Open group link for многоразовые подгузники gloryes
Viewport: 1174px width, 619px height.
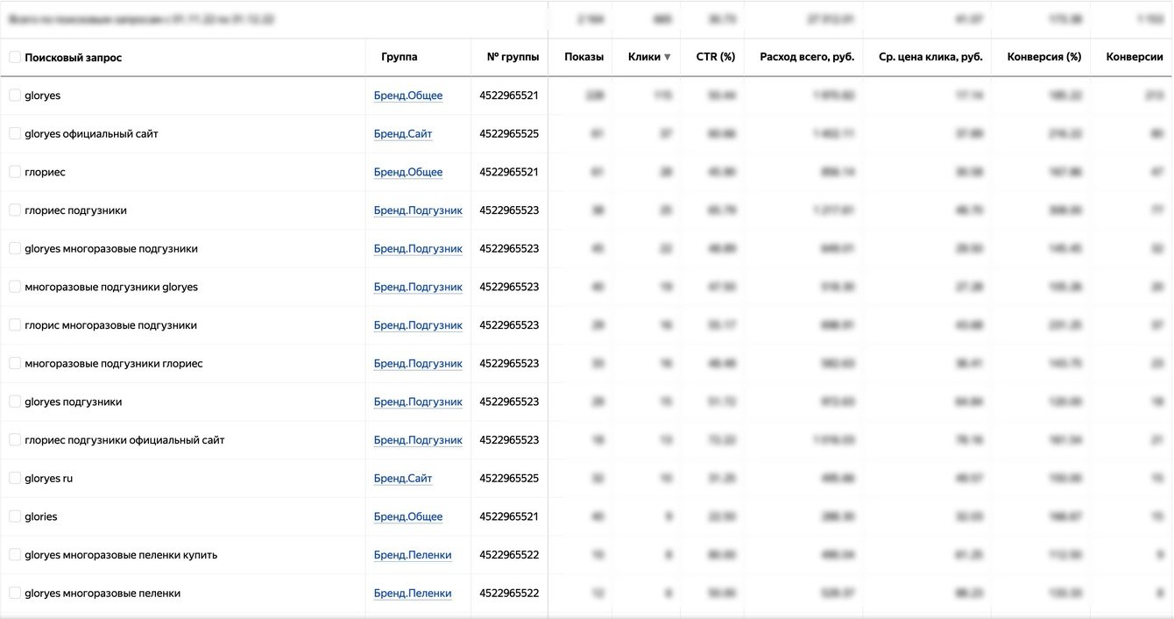coord(418,287)
